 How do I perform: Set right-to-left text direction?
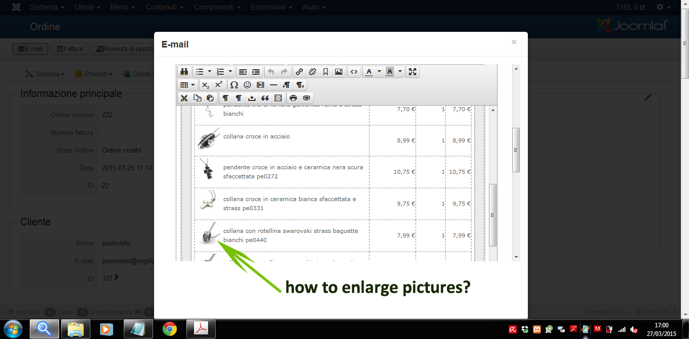pyautogui.click(x=300, y=85)
